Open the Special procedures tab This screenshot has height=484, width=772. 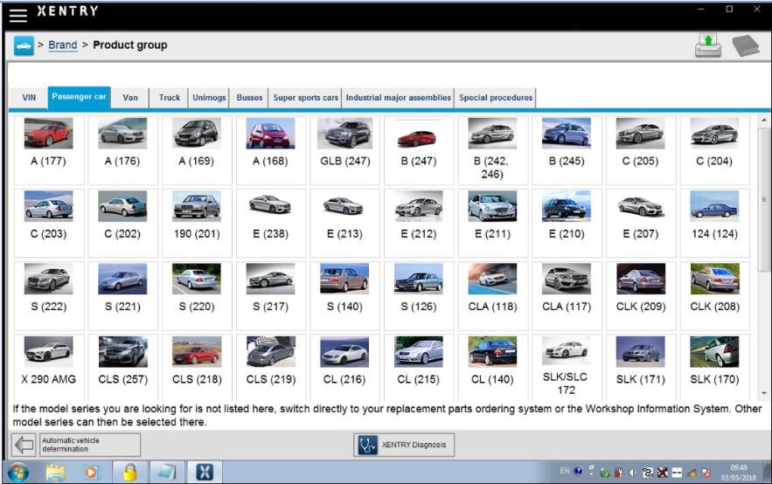(x=496, y=97)
